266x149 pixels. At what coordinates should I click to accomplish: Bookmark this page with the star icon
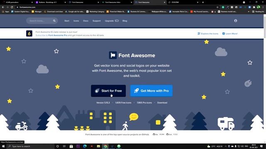click(217, 7)
